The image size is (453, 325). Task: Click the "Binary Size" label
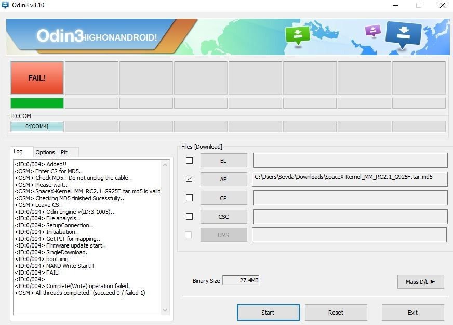click(x=206, y=281)
